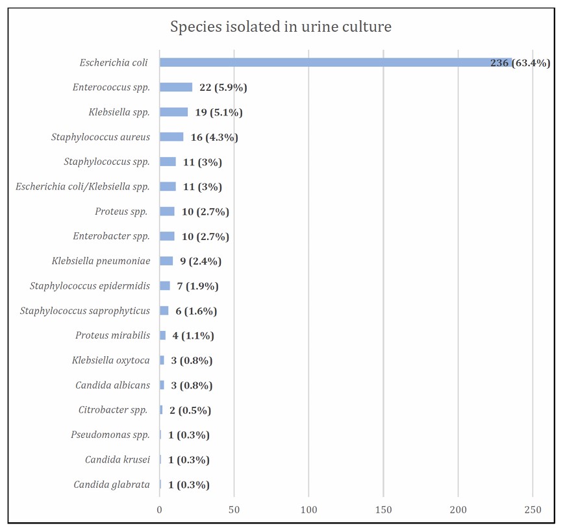Click the 'Candida glabrata' category label
The width and height of the screenshot is (565, 532).
tap(112, 485)
